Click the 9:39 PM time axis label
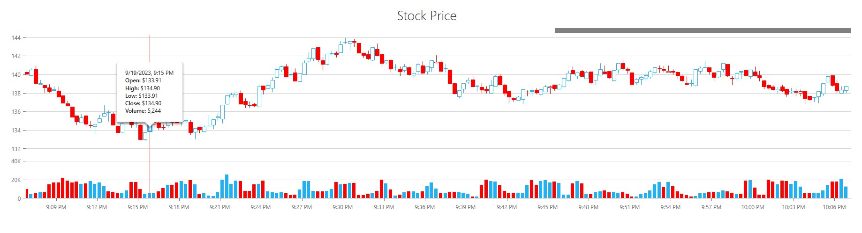Screen dimensions: 862x233 pos(465,207)
